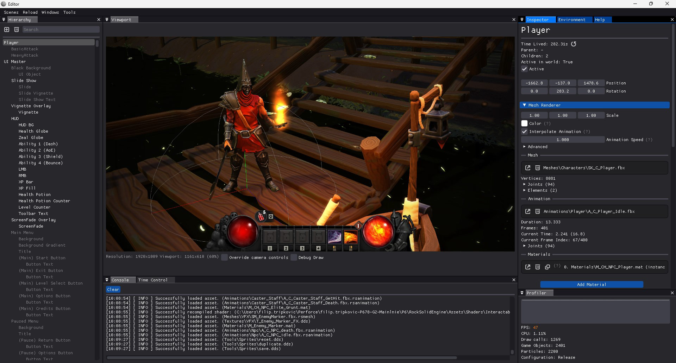Open the Reload menu

(x=30, y=12)
